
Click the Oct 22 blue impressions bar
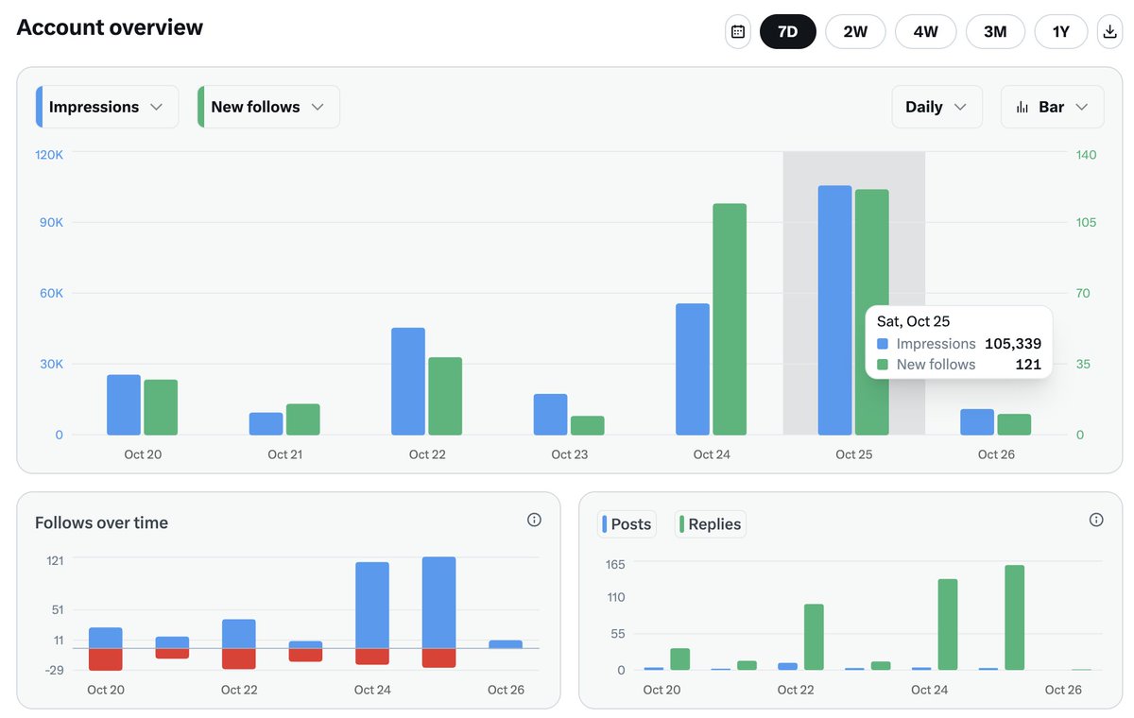[408, 382]
